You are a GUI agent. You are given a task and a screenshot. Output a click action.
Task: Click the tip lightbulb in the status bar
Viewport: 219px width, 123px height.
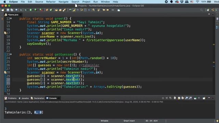tap(217, 121)
